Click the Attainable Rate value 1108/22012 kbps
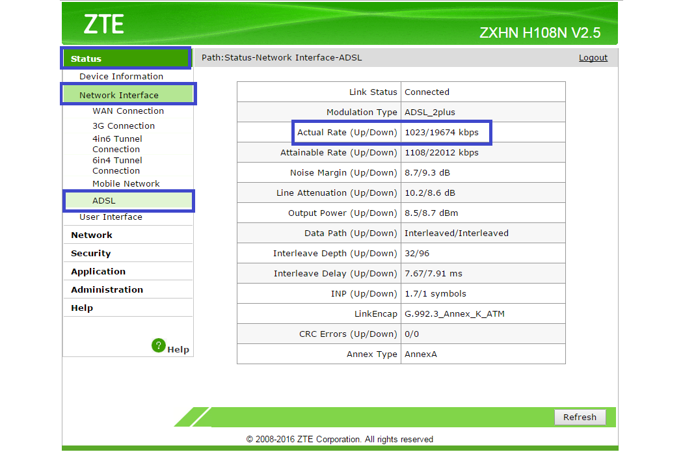683x452 pixels. (442, 153)
